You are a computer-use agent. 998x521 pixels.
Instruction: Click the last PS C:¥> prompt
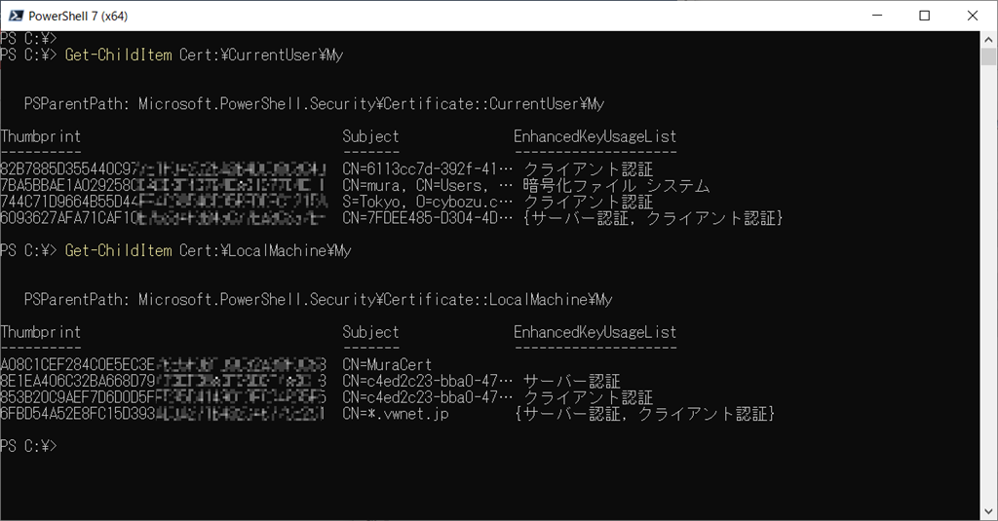coord(28,446)
